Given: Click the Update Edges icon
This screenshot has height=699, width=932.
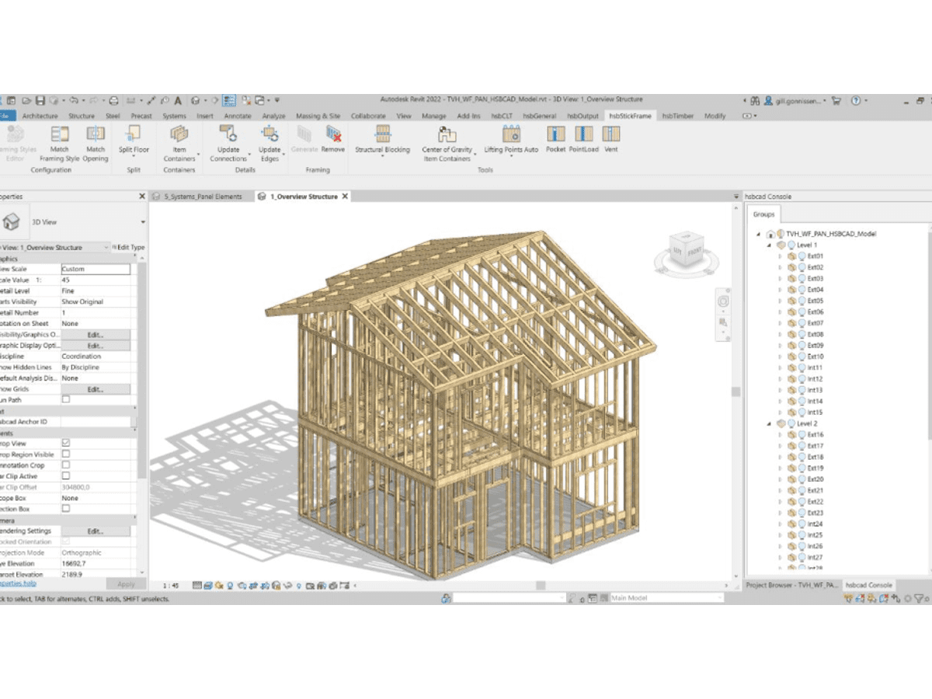Looking at the screenshot, I should (x=270, y=134).
